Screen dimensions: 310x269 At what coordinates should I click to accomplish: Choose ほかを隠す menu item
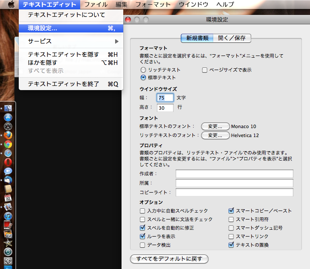tap(71, 62)
